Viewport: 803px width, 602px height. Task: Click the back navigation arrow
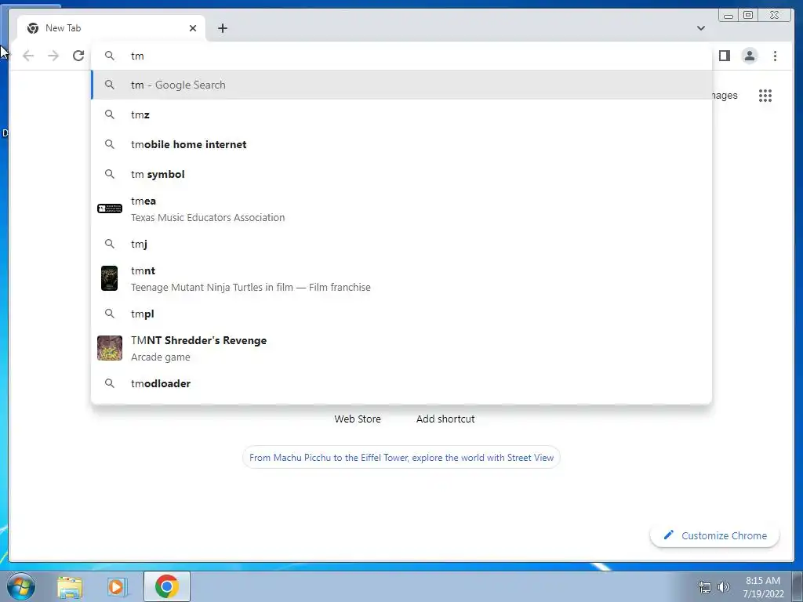[x=28, y=56]
